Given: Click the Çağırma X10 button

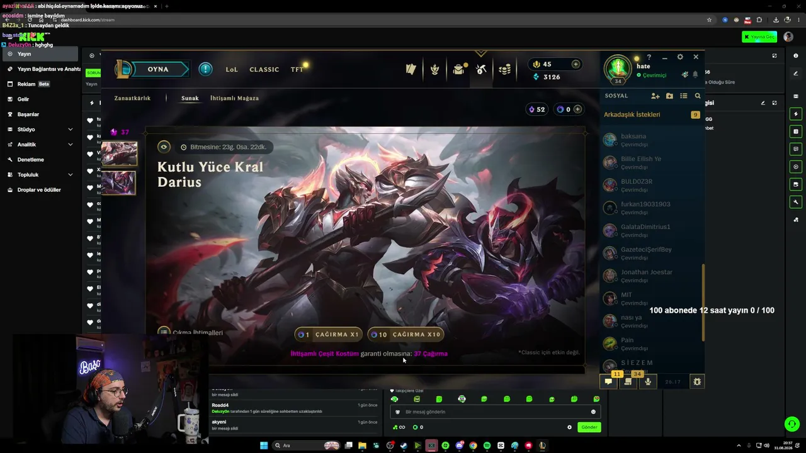Looking at the screenshot, I should click(406, 335).
